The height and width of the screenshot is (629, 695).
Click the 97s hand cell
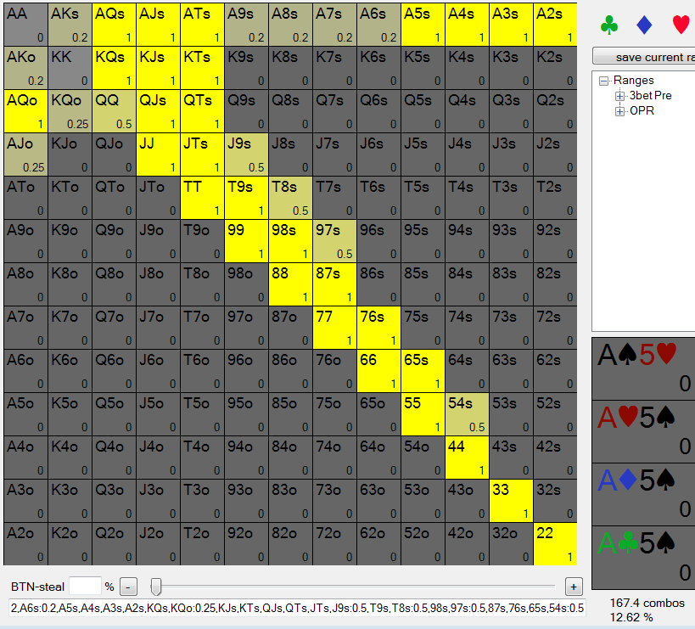click(334, 241)
